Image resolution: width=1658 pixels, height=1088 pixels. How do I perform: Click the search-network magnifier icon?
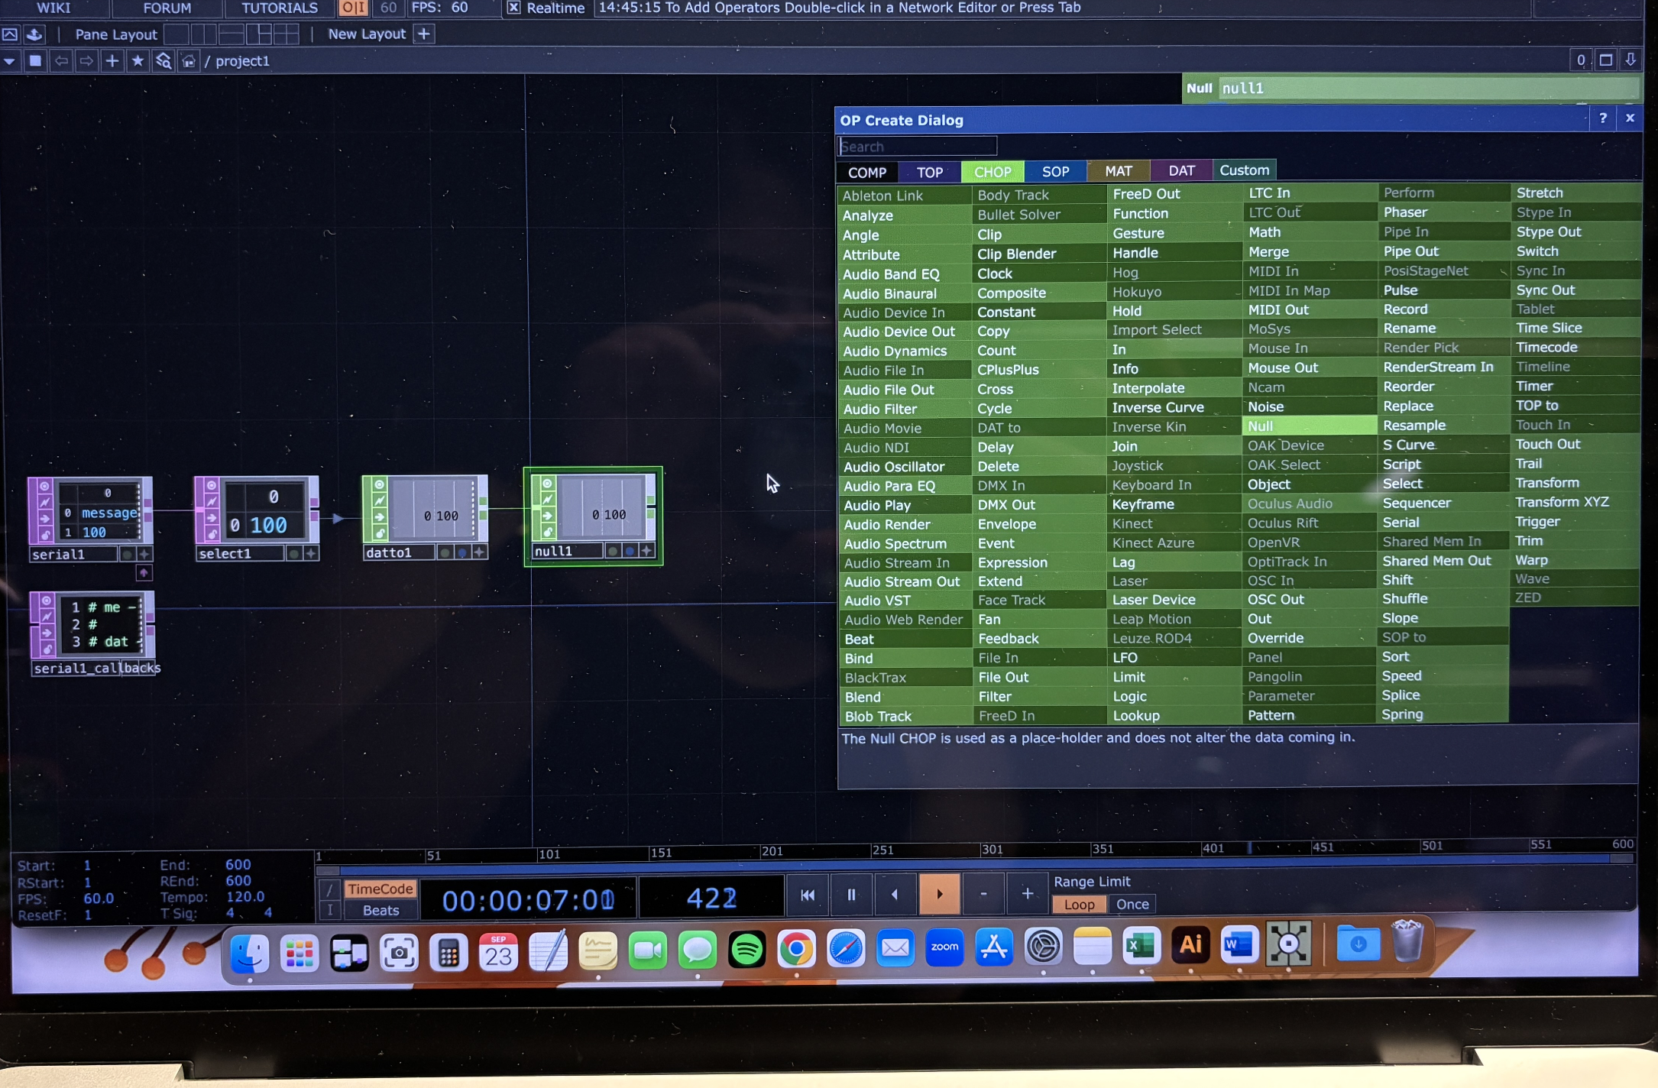click(164, 61)
